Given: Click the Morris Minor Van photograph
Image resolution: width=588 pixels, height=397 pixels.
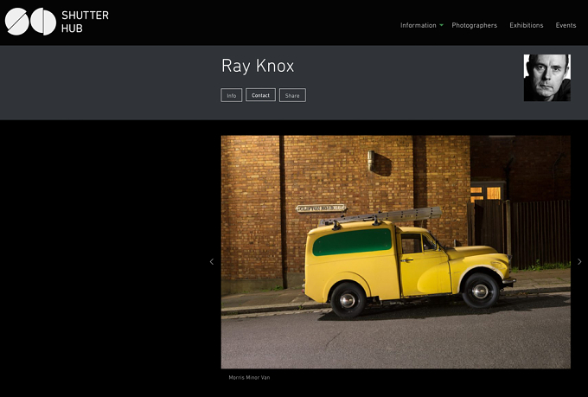Looking at the screenshot, I should click(396, 252).
